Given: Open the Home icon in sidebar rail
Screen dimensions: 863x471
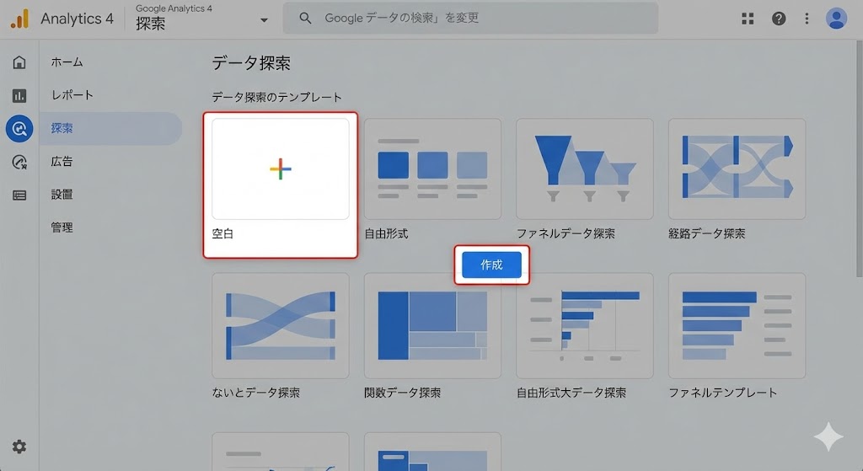Looking at the screenshot, I should (19, 62).
